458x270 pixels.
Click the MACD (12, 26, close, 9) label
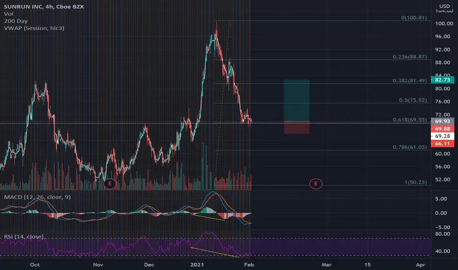37,197
